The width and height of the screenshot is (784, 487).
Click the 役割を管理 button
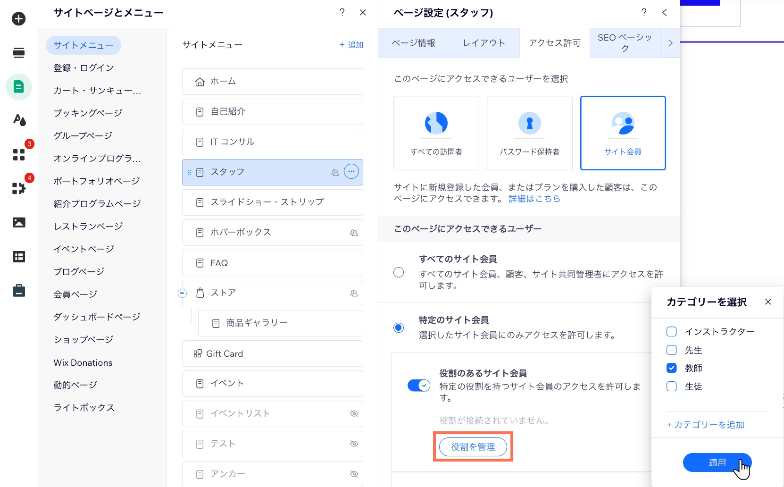(x=473, y=446)
